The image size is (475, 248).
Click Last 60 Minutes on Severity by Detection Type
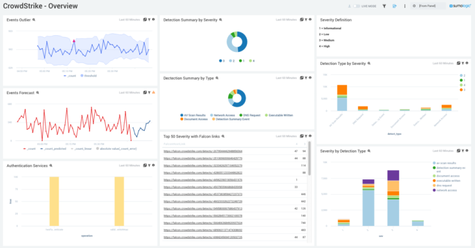pyautogui.click(x=443, y=151)
